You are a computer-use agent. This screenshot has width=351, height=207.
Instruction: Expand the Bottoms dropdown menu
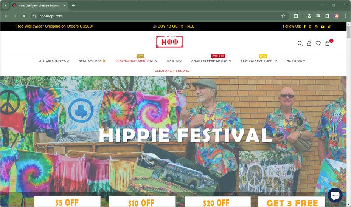[296, 61]
